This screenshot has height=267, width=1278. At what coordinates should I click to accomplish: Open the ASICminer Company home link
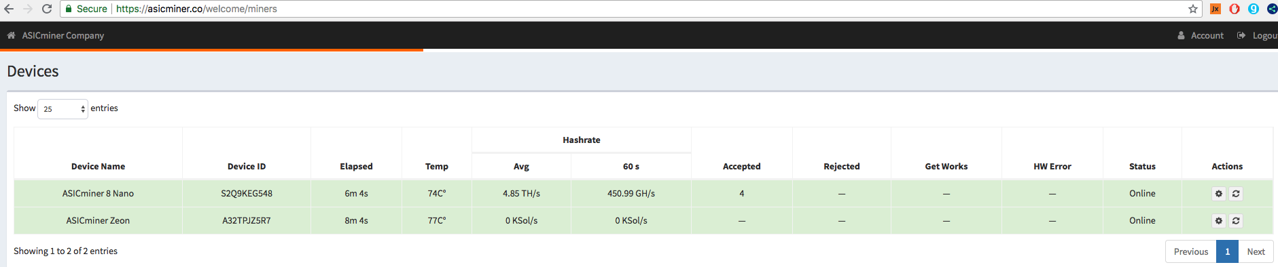(63, 35)
